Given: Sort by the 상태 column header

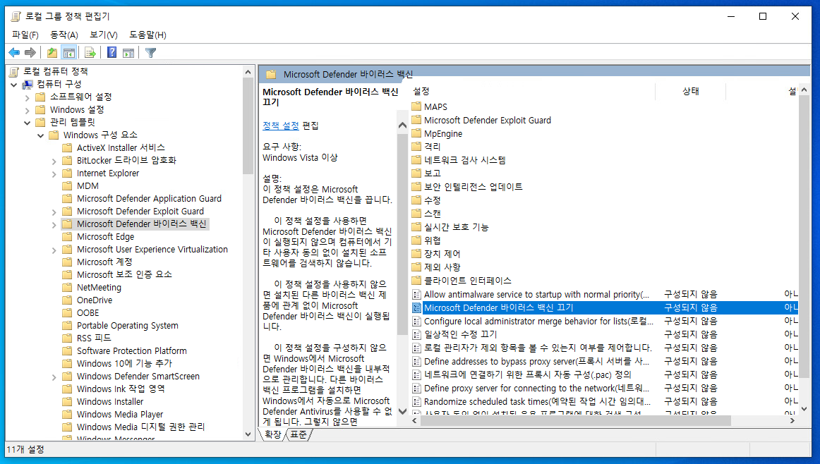Looking at the screenshot, I should [x=690, y=91].
